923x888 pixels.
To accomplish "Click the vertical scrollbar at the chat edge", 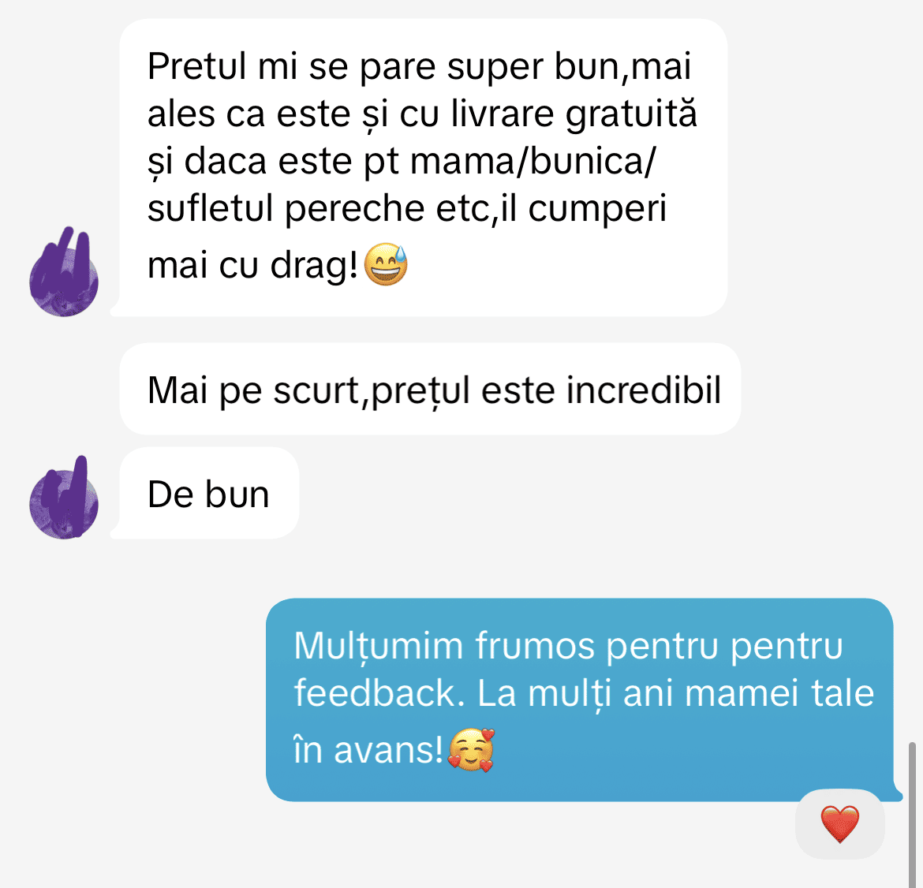I will pos(912,815).
